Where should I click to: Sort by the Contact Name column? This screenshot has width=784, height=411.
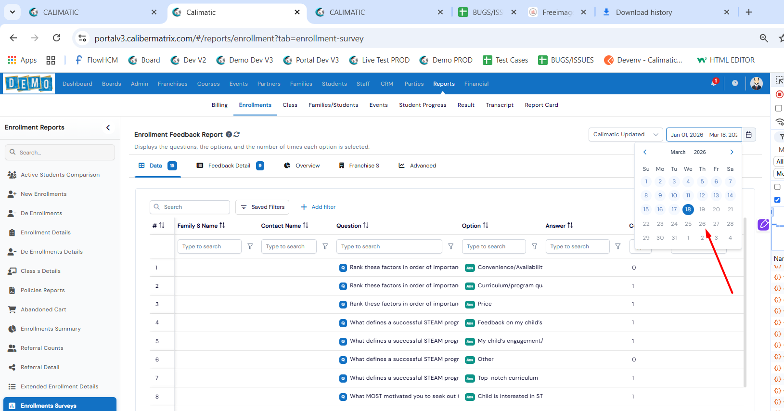[305, 226]
